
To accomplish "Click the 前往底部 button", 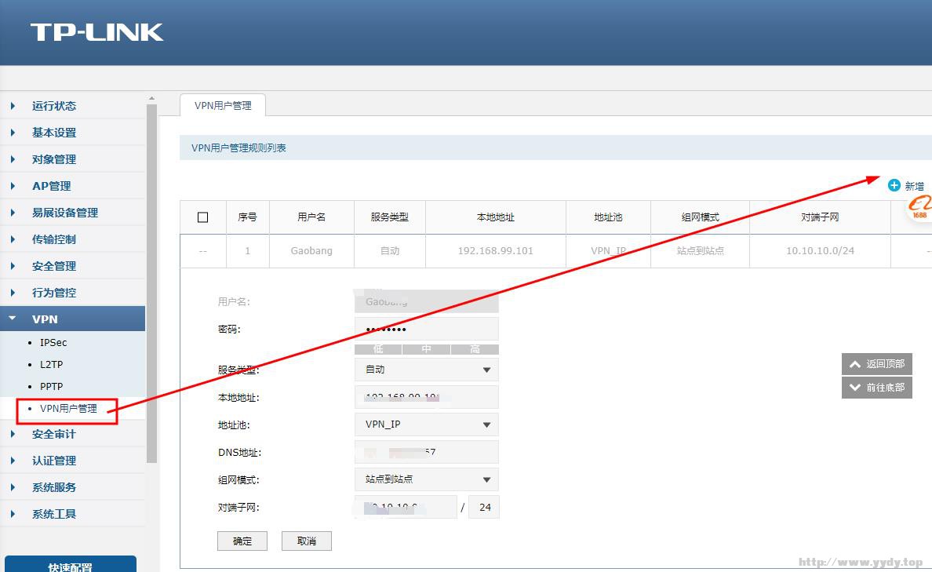I will 877,388.
